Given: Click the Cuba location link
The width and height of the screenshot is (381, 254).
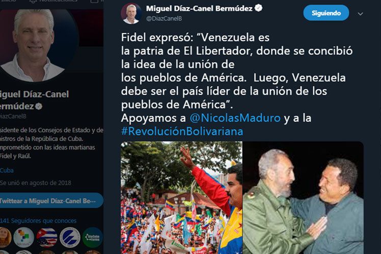Looking at the screenshot, I should [x=7, y=170].
